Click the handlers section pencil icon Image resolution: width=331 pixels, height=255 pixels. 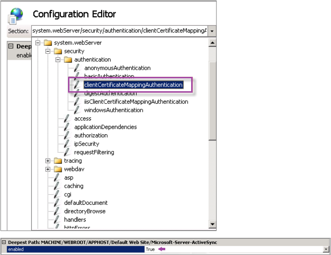[57, 220]
